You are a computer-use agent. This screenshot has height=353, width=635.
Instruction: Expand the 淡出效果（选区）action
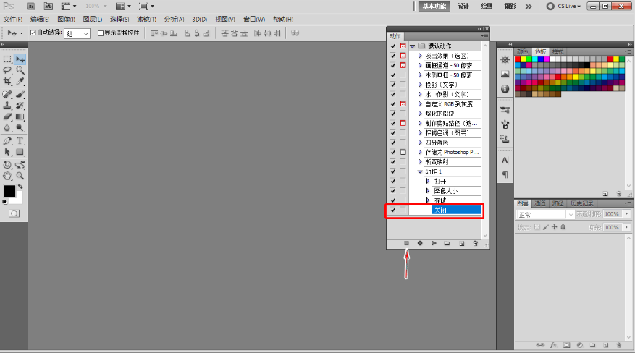tap(420, 56)
